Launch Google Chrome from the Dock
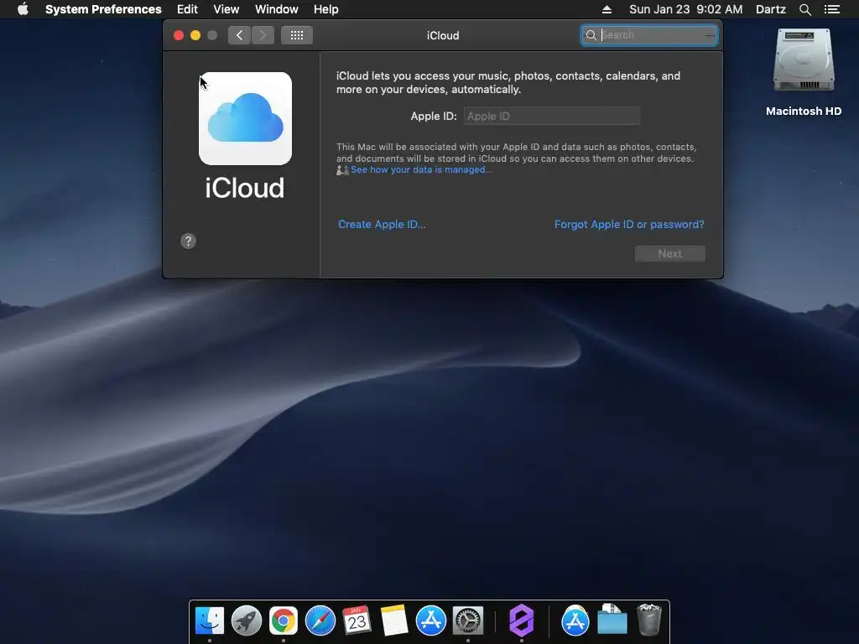 tap(284, 621)
